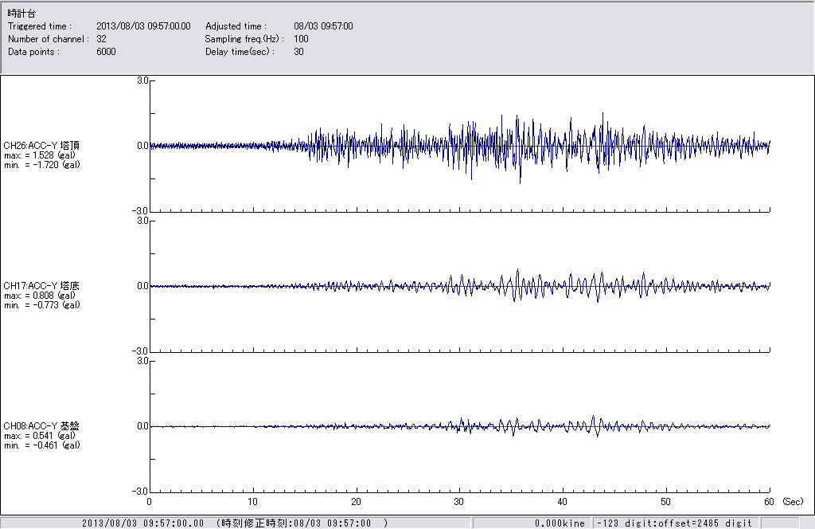Select the CH08:ACC-Y 基盤 channel label
815x529 pixels.
pyautogui.click(x=41, y=426)
